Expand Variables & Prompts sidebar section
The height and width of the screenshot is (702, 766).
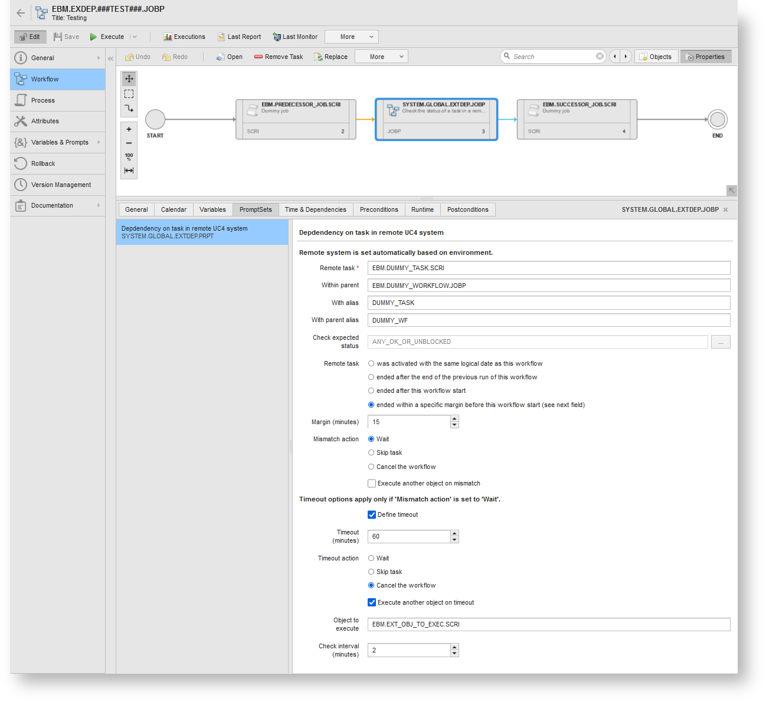pyautogui.click(x=99, y=142)
